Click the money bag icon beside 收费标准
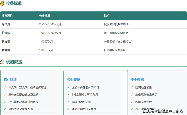187x115 pixels. [x=2, y=3]
